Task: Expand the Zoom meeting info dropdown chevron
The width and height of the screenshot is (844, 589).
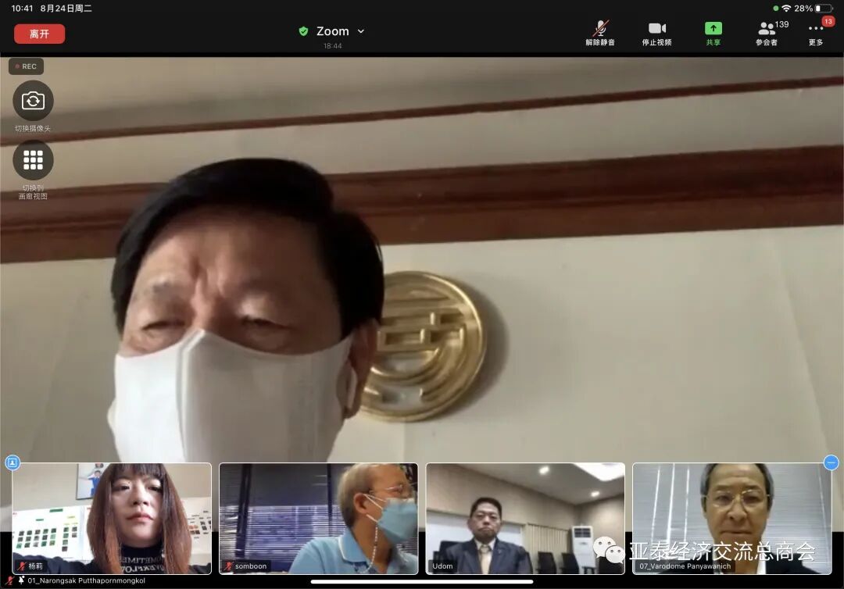Action: [x=361, y=31]
